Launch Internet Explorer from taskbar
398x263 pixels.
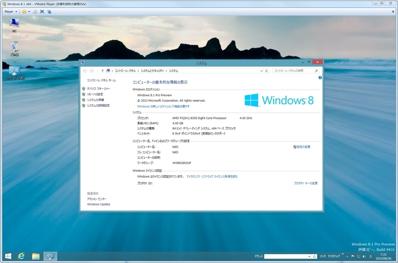pyautogui.click(x=21, y=256)
